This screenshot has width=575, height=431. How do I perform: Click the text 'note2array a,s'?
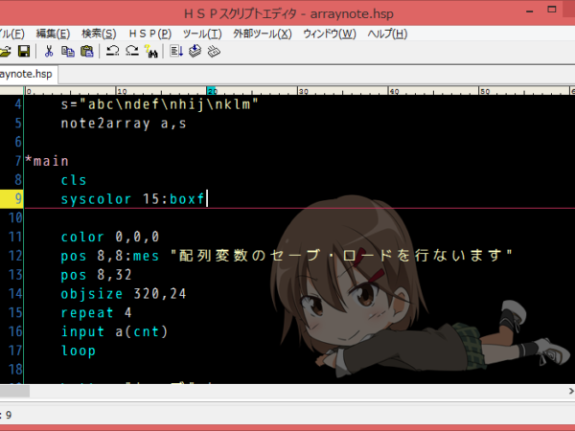[x=124, y=124]
